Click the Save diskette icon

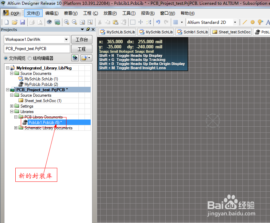coord(22,22)
